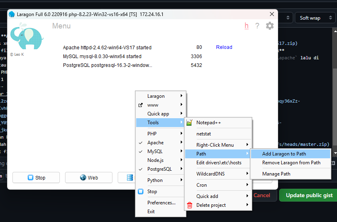Select the Tools menu entry
337x222 pixels.
click(160, 123)
